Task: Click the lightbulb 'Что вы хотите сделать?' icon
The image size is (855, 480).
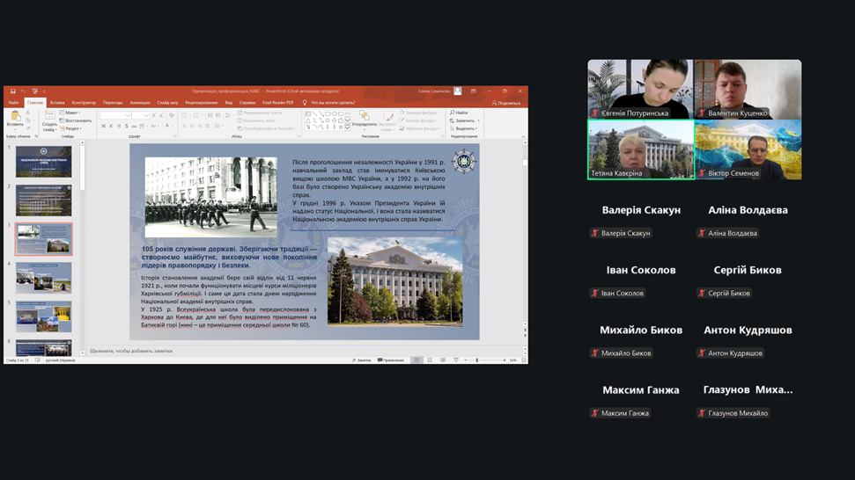Action: tap(305, 103)
